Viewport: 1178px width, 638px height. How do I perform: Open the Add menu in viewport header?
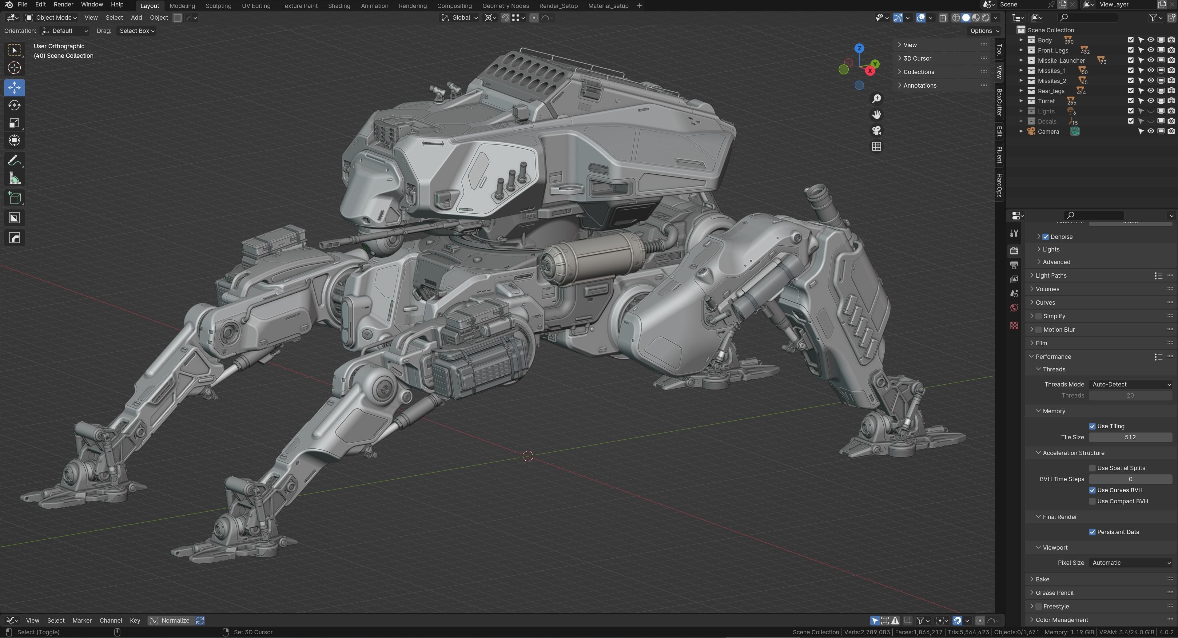136,18
